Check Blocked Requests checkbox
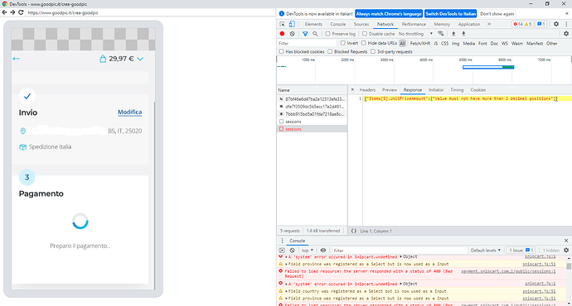Image resolution: width=572 pixels, height=306 pixels. point(330,51)
